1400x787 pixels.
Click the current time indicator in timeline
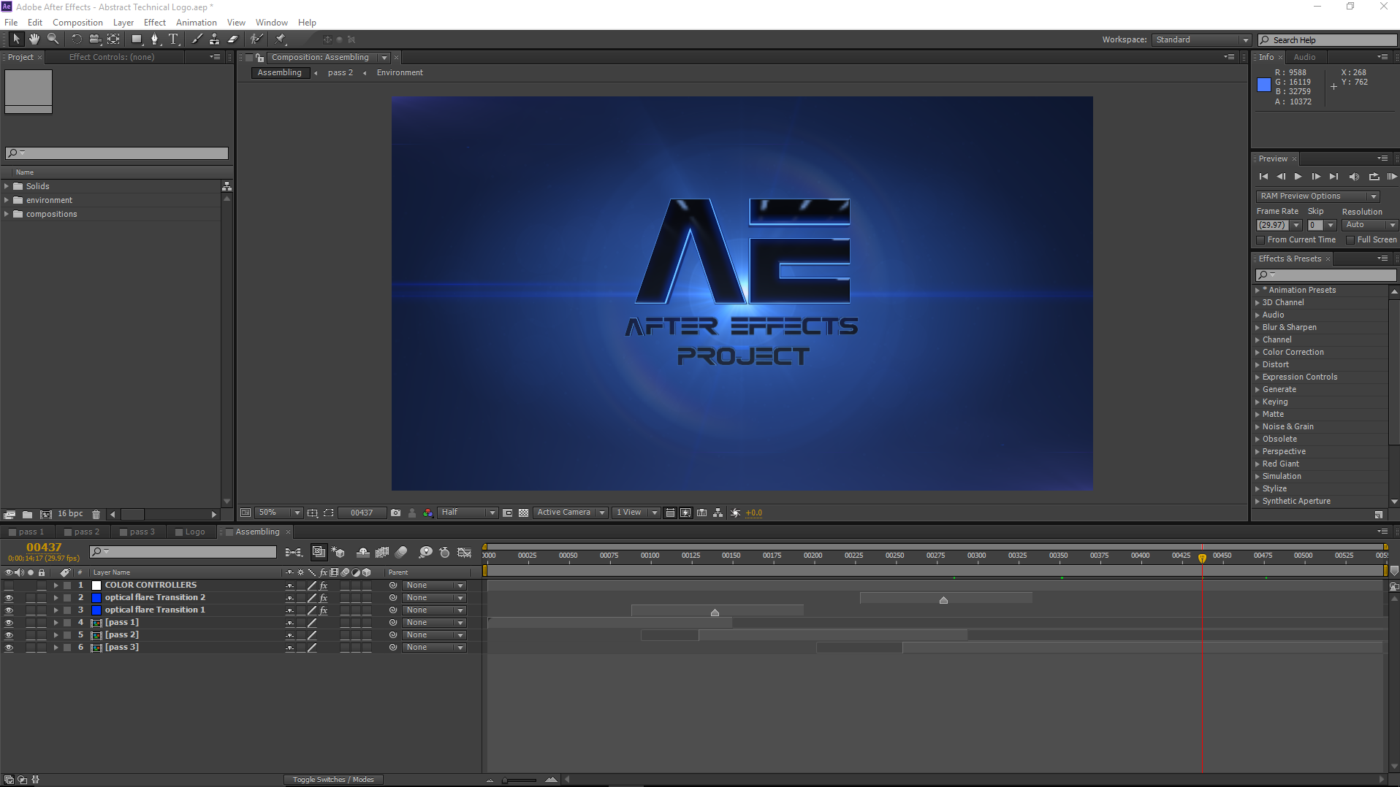[1202, 558]
